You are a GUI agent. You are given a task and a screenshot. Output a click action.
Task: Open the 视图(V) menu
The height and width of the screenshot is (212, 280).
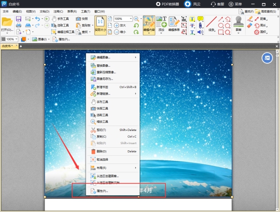click(x=31, y=12)
